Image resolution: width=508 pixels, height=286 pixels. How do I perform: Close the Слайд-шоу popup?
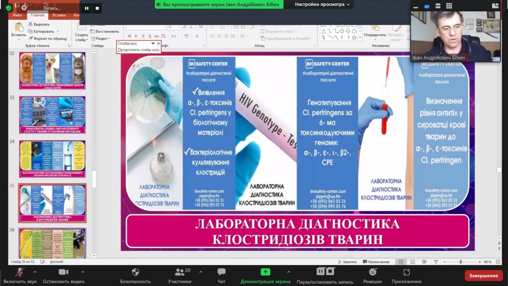[x=158, y=44]
